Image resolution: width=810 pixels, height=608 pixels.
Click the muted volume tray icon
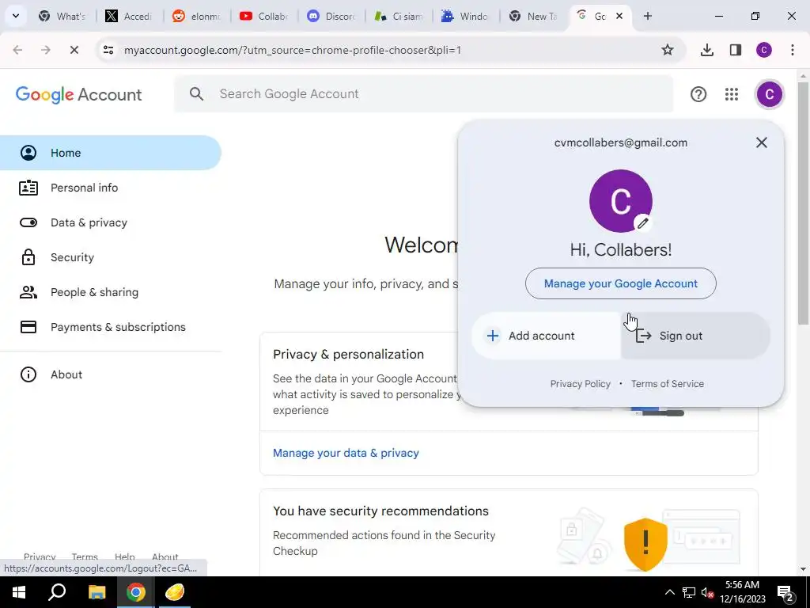click(707, 592)
